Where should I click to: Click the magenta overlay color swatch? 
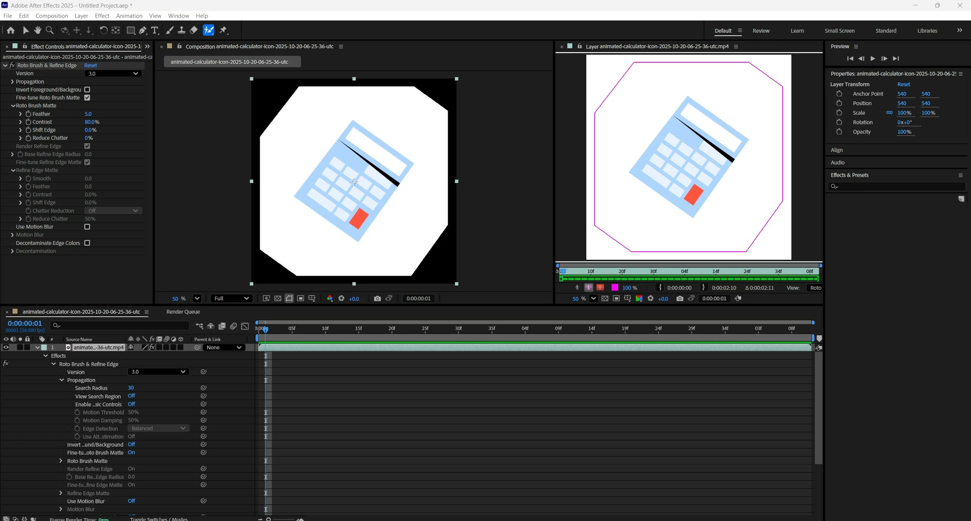click(x=615, y=288)
